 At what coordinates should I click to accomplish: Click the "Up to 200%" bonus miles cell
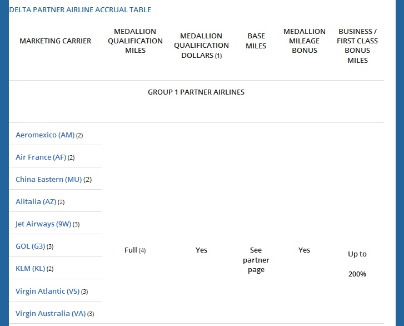tap(357, 264)
